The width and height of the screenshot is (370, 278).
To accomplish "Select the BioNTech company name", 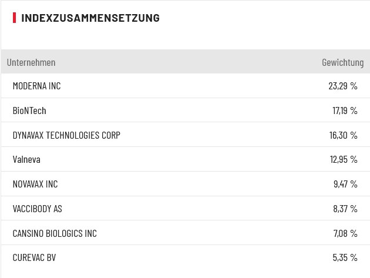I will 29,110.
